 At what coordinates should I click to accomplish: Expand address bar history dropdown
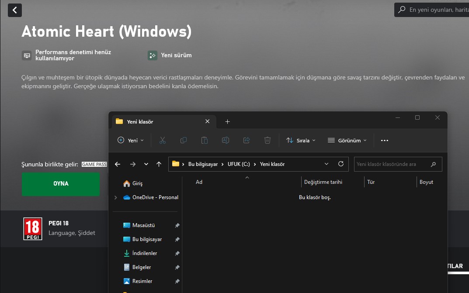point(327,164)
